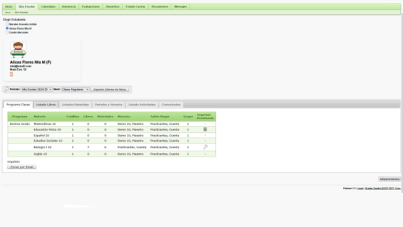Click the Materia column header
The image size is (403, 227).
[40, 117]
